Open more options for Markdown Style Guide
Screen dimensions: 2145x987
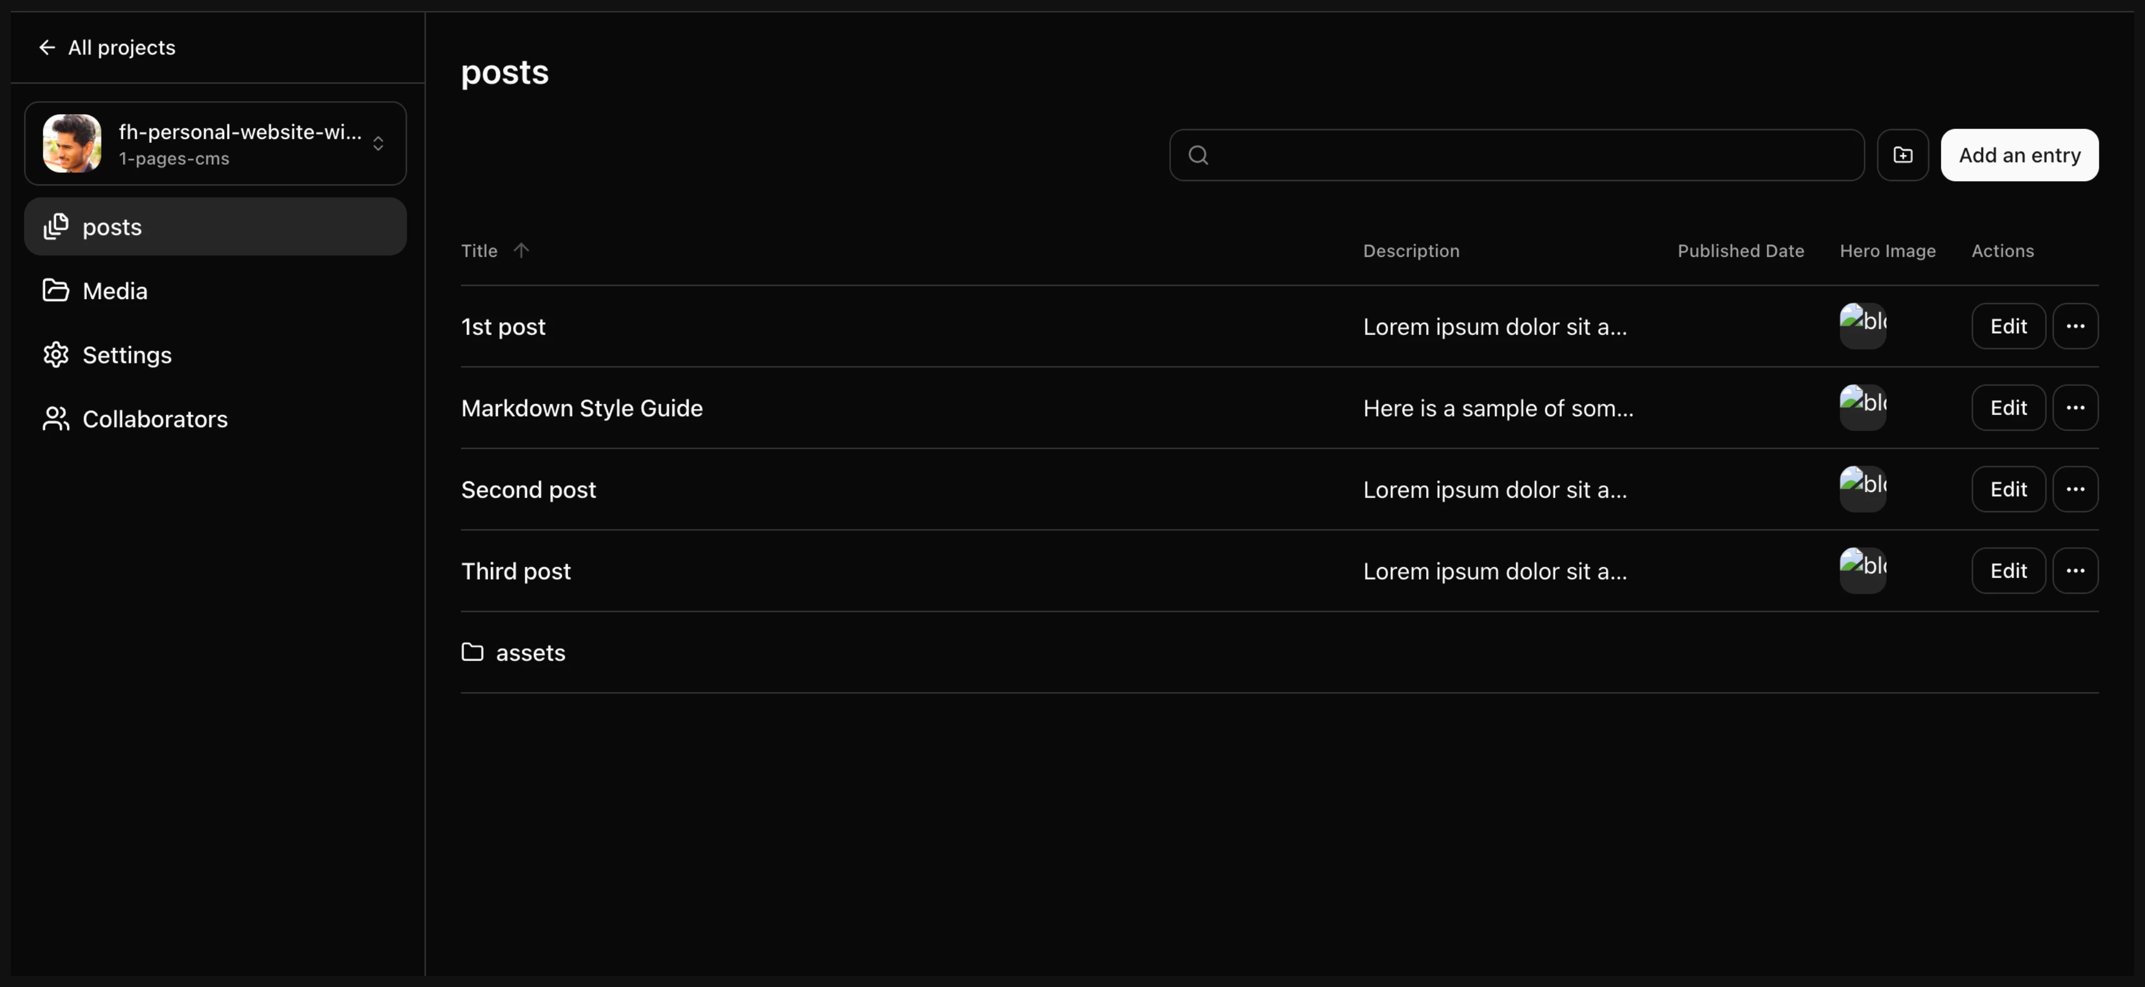[x=2075, y=408]
